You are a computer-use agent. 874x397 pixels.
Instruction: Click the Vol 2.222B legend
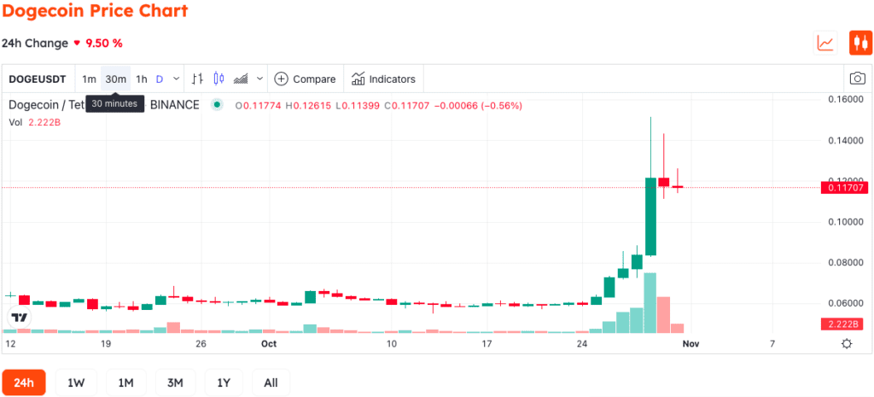click(x=34, y=122)
